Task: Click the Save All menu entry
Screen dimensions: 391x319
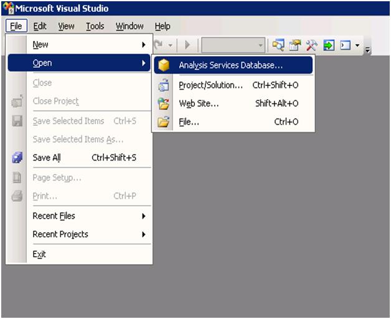Action: pyautogui.click(x=79, y=158)
